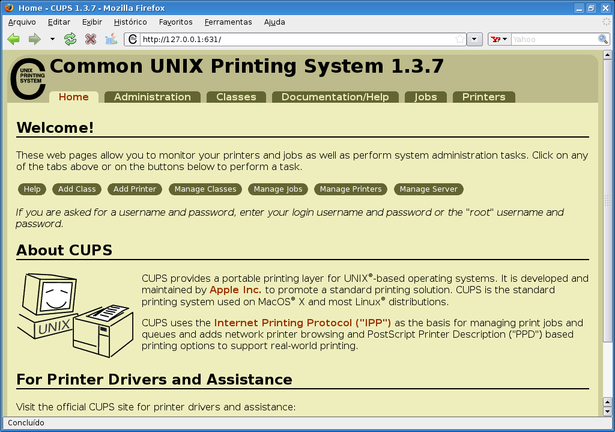Open the Documentation/Help tab
This screenshot has width=615, height=432.
click(x=335, y=97)
